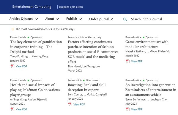Click PDF icon for Pokémon Go article
178x115 pixels.
click(12, 109)
